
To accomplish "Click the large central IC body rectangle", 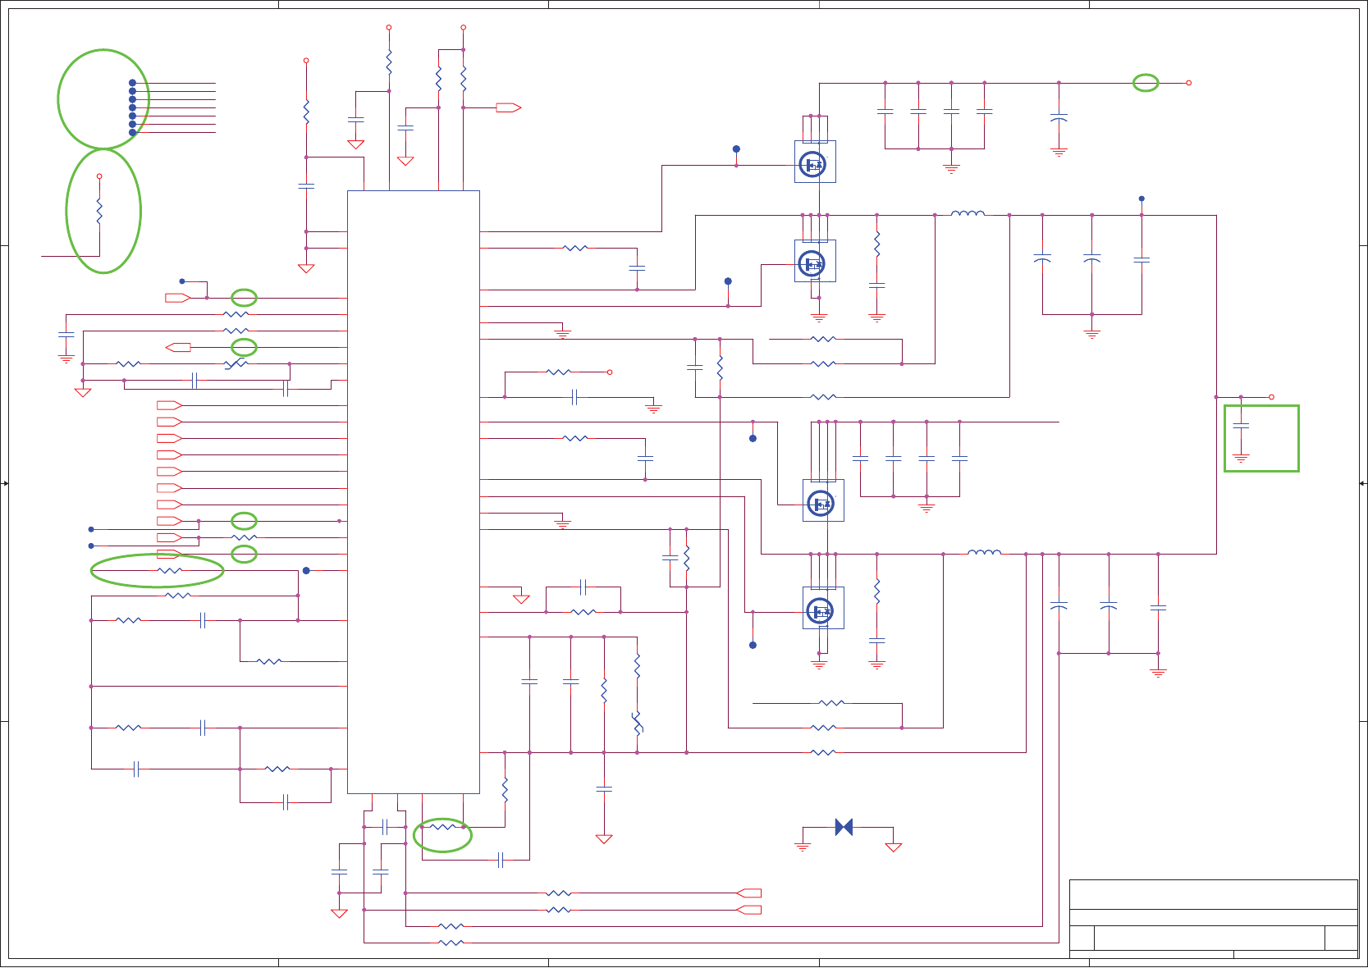I will (x=414, y=492).
